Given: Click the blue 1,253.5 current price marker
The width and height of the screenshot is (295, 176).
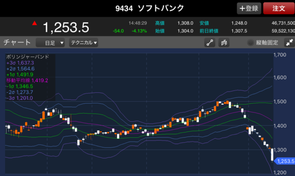Looking at the screenshot, I should [x=285, y=161].
